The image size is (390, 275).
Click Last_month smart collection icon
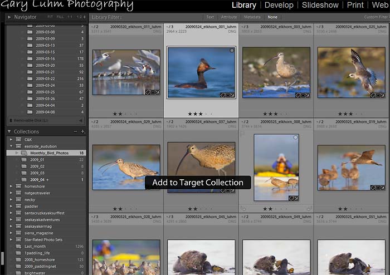point(18,247)
